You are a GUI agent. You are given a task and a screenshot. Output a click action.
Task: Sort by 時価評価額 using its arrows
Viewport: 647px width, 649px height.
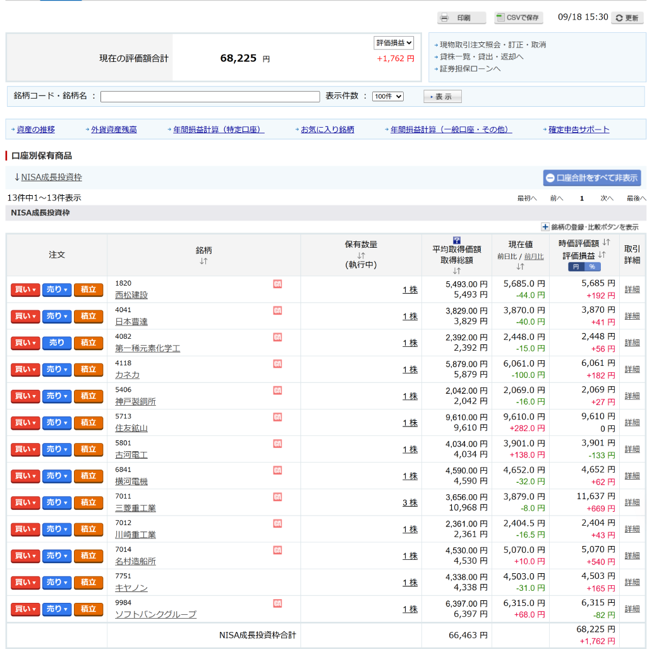pyautogui.click(x=607, y=242)
